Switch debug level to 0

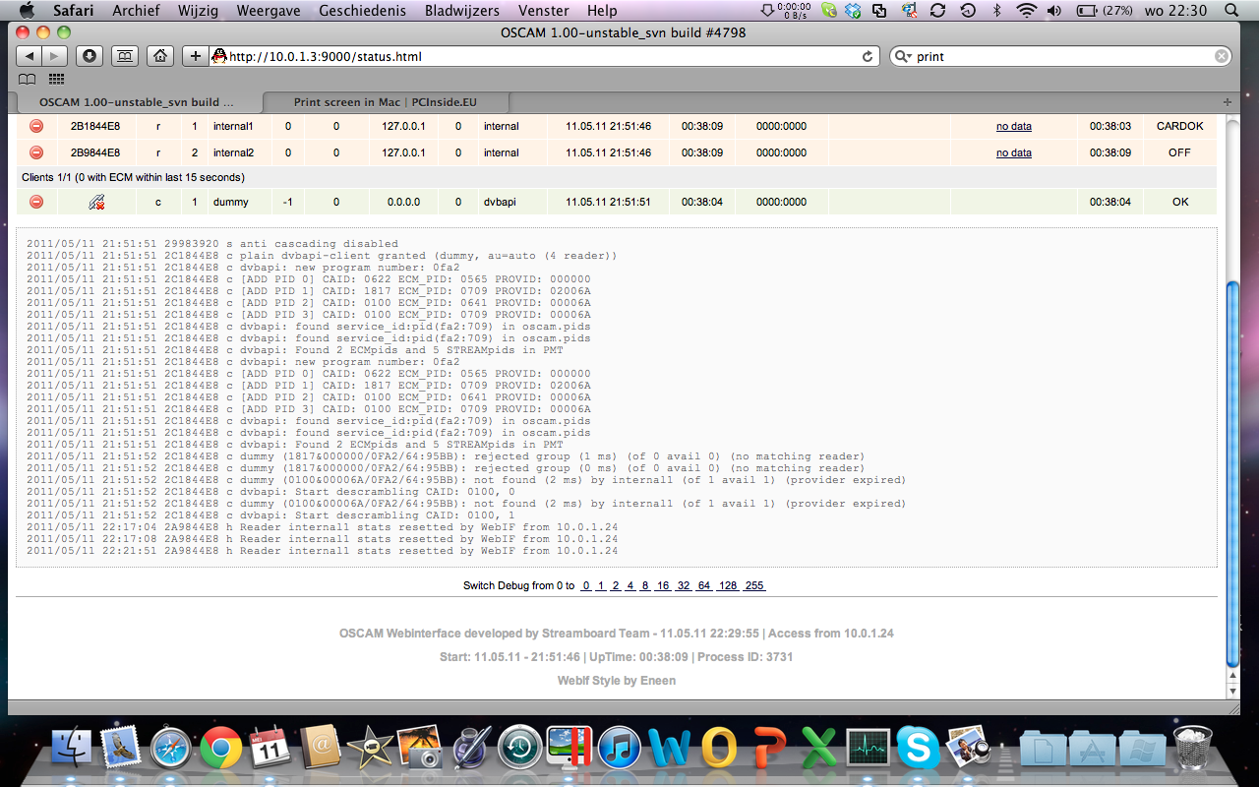tap(586, 585)
